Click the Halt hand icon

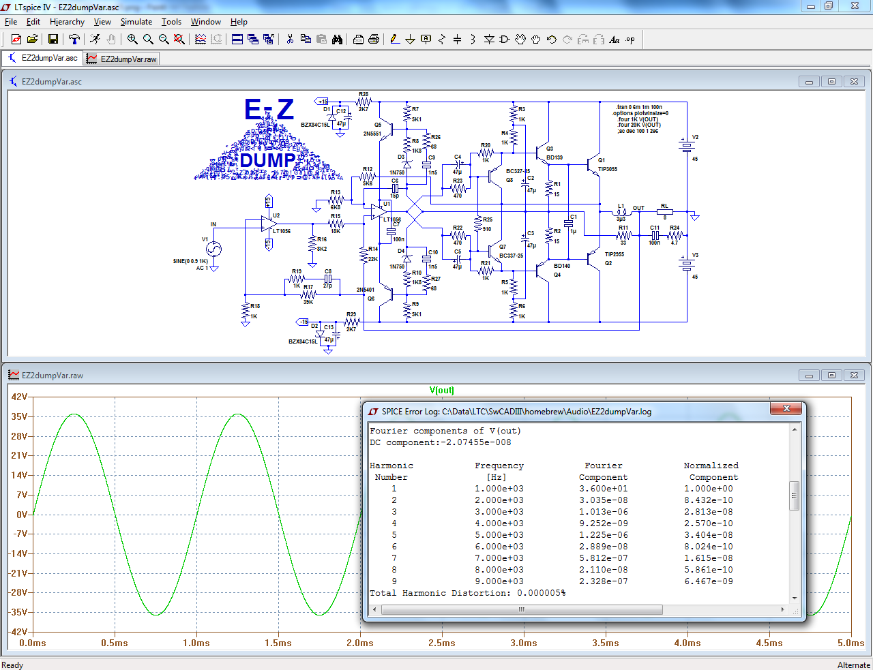click(111, 40)
